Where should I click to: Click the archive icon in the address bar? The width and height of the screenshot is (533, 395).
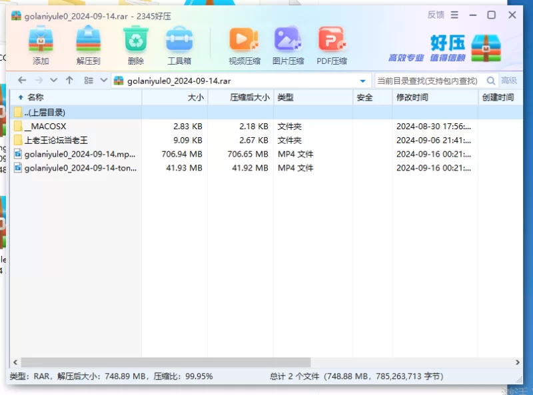point(119,81)
